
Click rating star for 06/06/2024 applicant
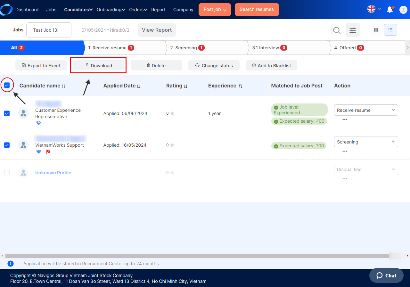[172, 113]
